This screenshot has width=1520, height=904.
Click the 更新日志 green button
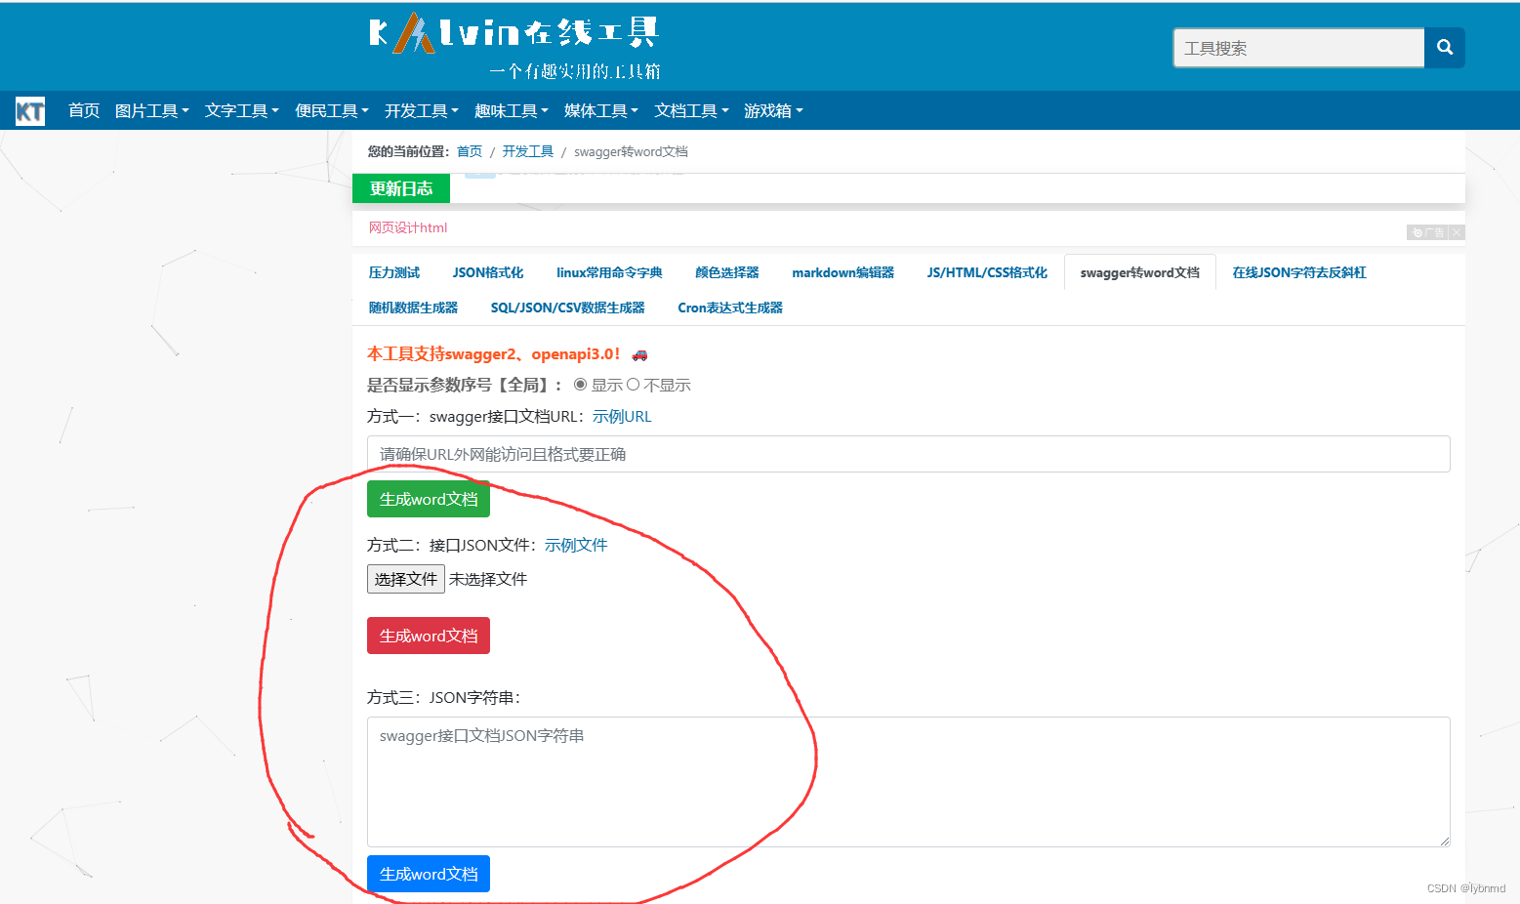tap(401, 188)
